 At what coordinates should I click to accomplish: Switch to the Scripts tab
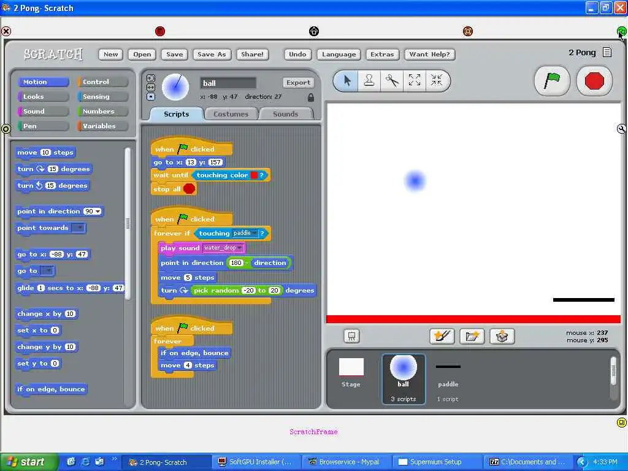click(x=176, y=114)
